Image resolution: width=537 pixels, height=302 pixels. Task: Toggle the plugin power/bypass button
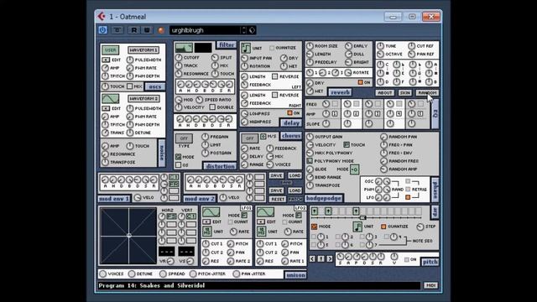coord(102,30)
